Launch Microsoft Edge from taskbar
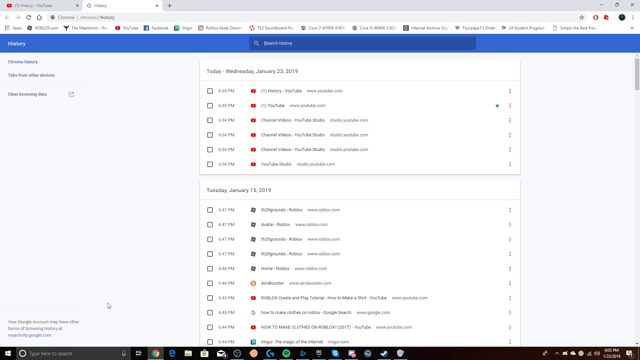This screenshot has height=360, width=640. pos(172,353)
